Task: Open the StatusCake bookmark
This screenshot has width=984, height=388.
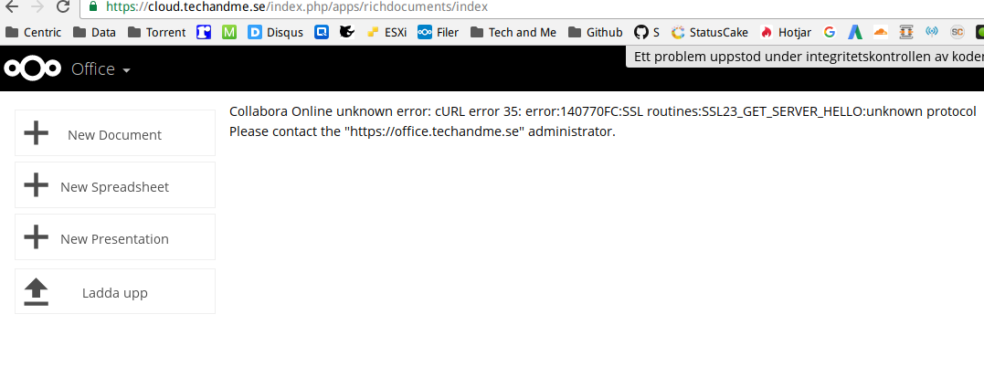Action: pyautogui.click(x=709, y=32)
